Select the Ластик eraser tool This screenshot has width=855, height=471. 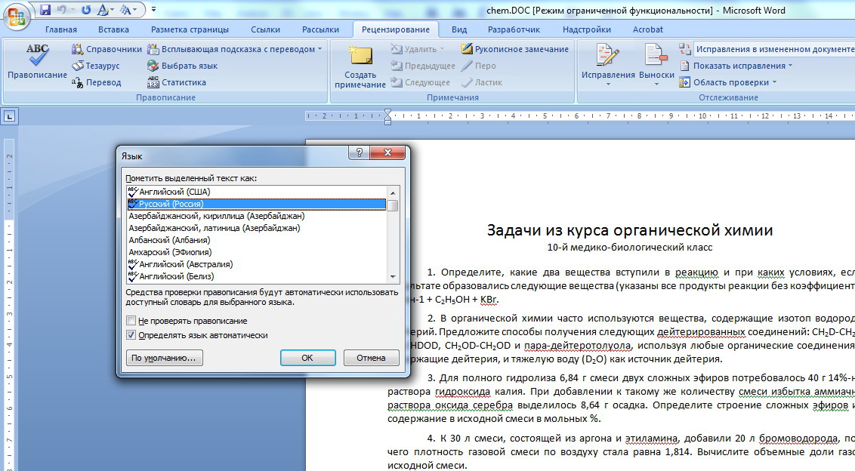[481, 82]
